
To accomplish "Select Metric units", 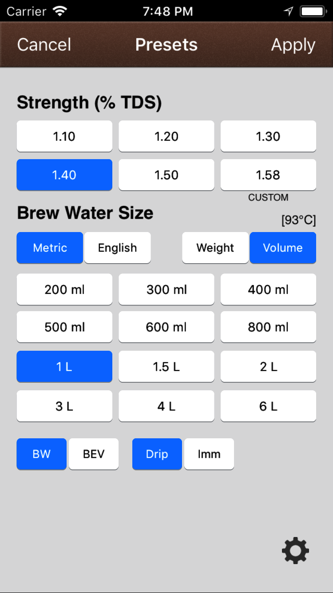I will click(x=50, y=248).
